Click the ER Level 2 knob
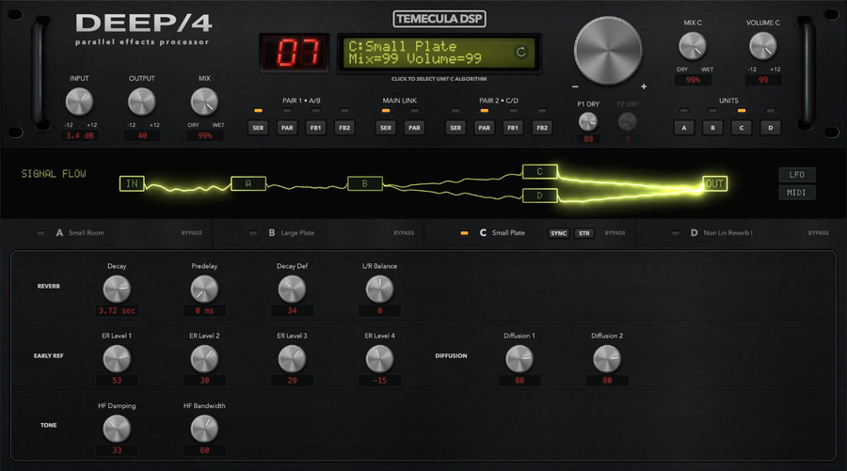The width and height of the screenshot is (847, 471). click(x=204, y=359)
